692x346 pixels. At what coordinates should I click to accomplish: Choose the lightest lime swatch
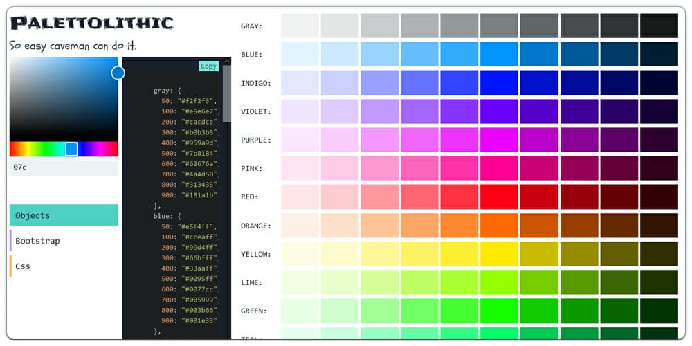(x=300, y=282)
